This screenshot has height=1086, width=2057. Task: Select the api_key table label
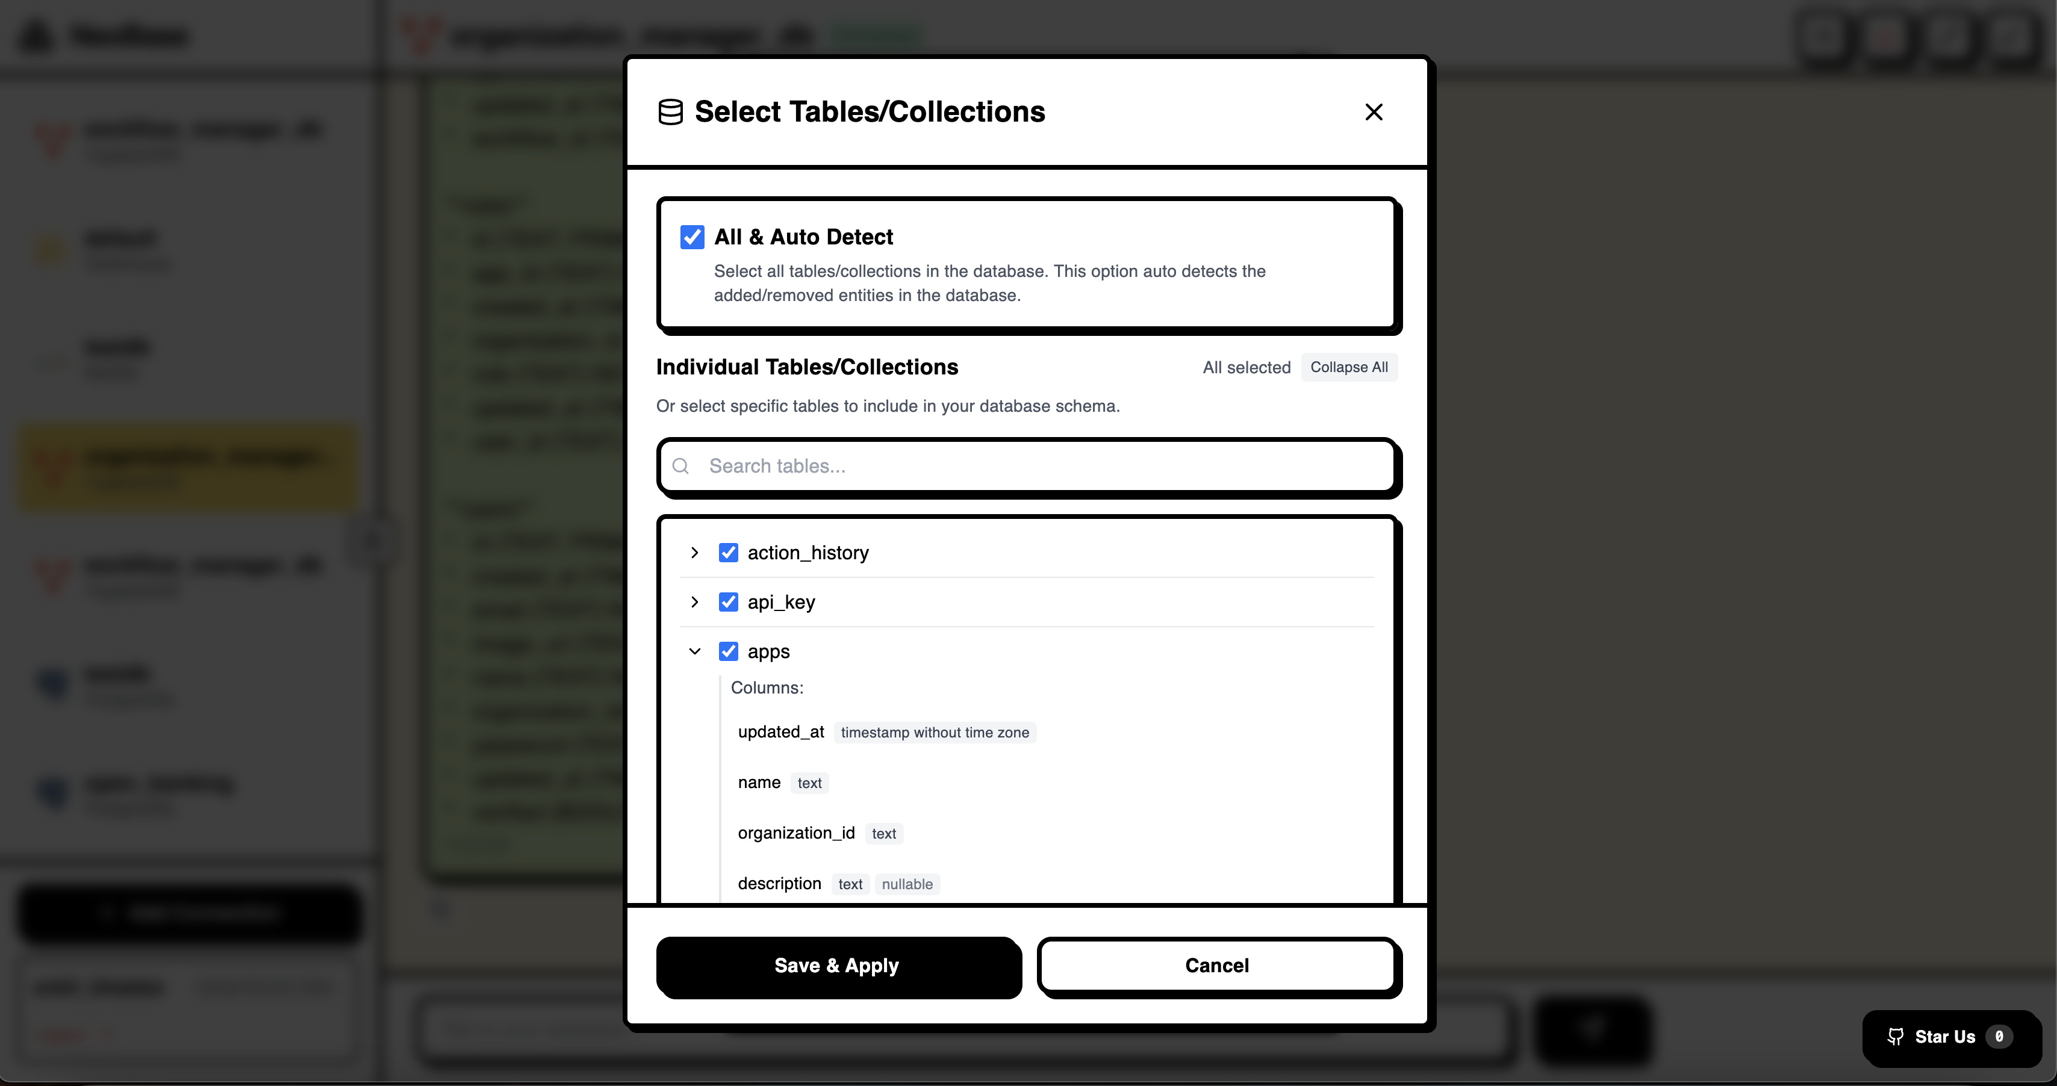click(781, 602)
